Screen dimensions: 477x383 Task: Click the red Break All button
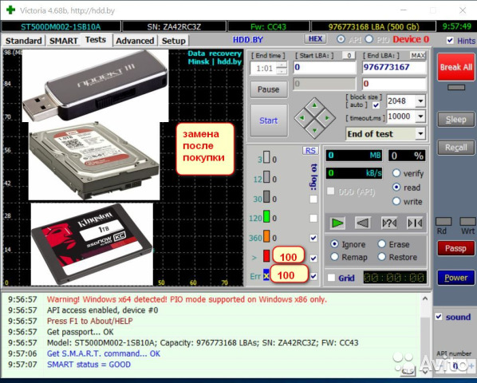(x=455, y=67)
